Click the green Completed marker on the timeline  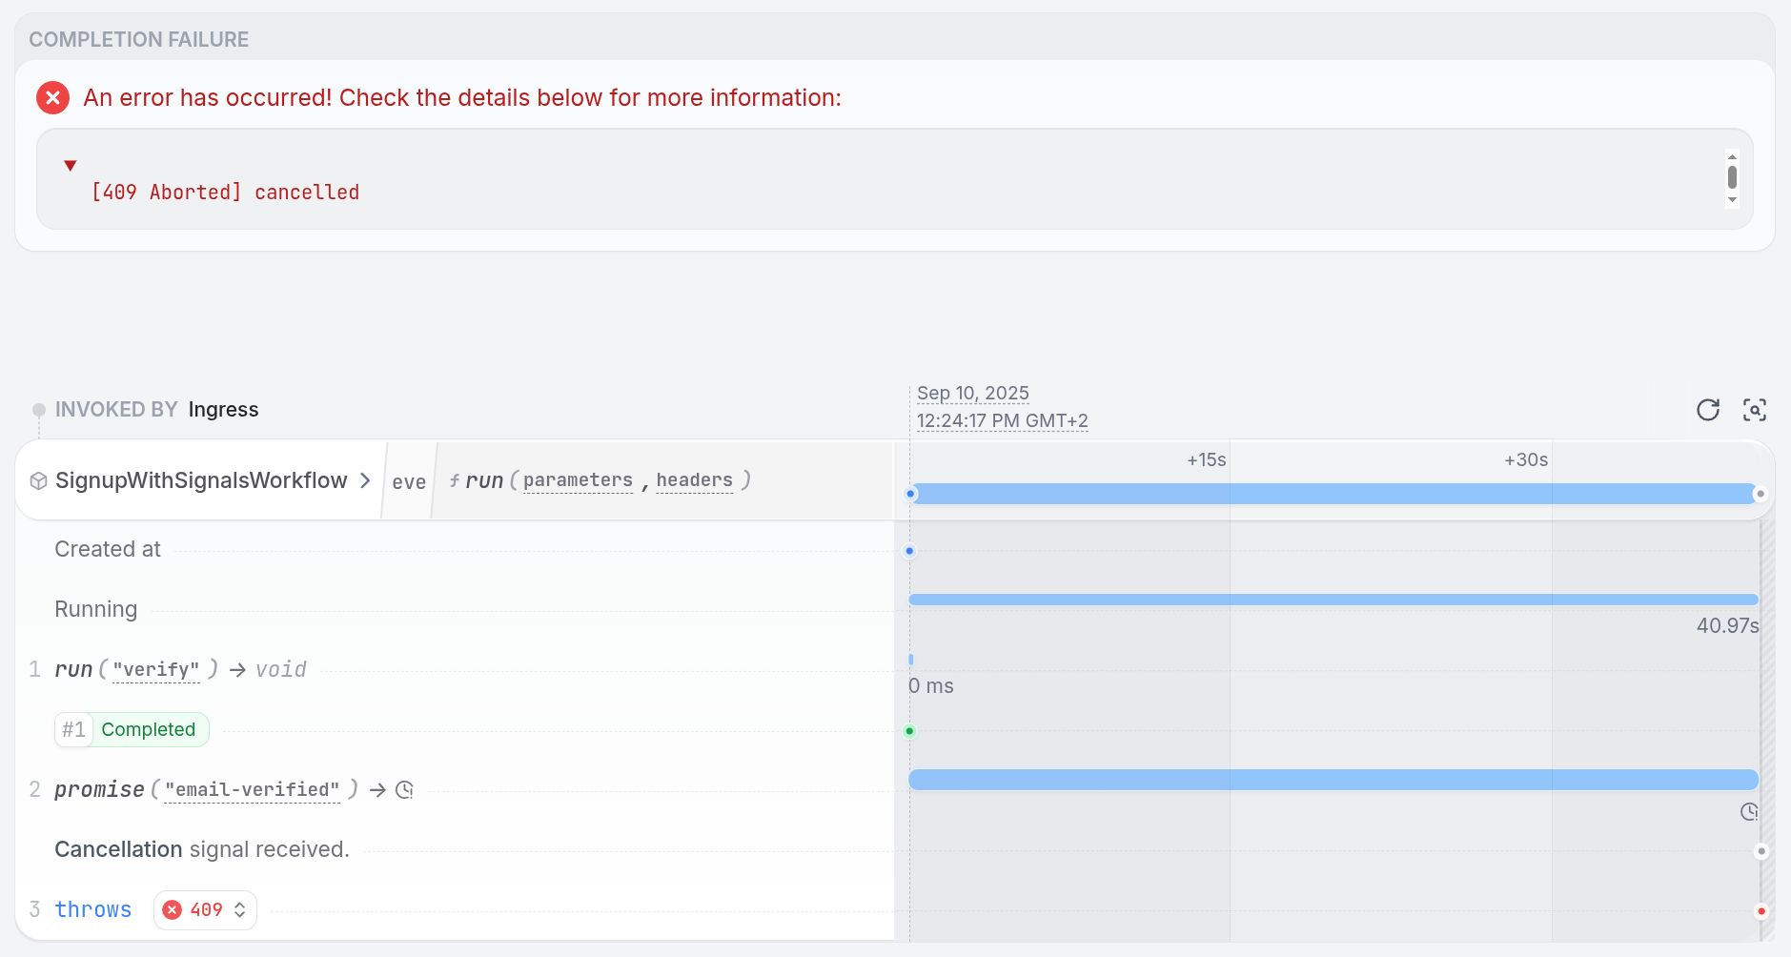pyautogui.click(x=910, y=731)
